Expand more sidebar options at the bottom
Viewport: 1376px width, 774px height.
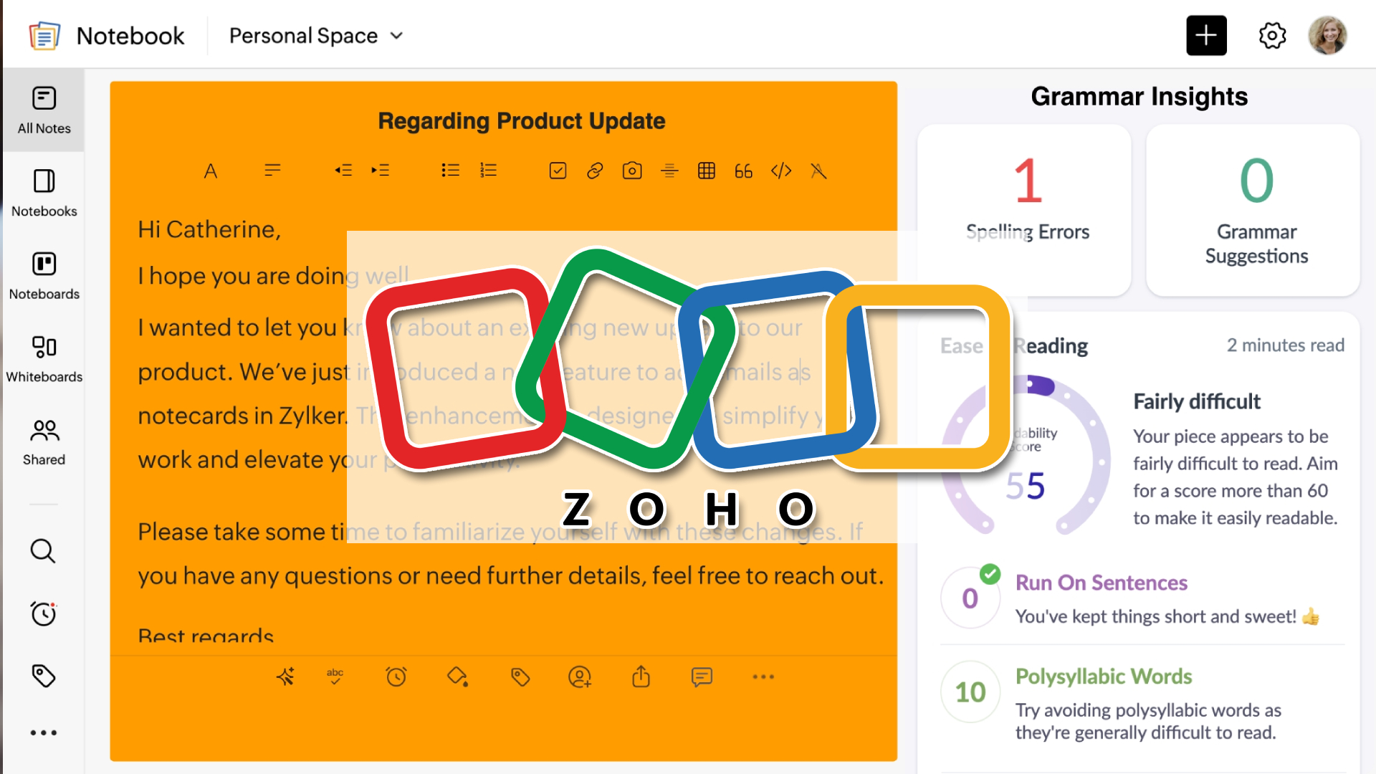click(x=43, y=732)
